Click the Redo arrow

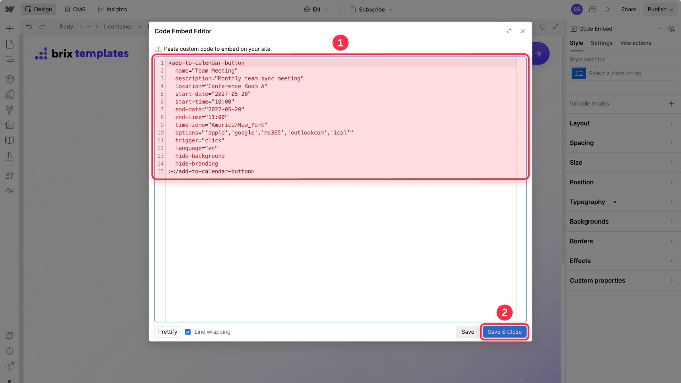(42, 27)
